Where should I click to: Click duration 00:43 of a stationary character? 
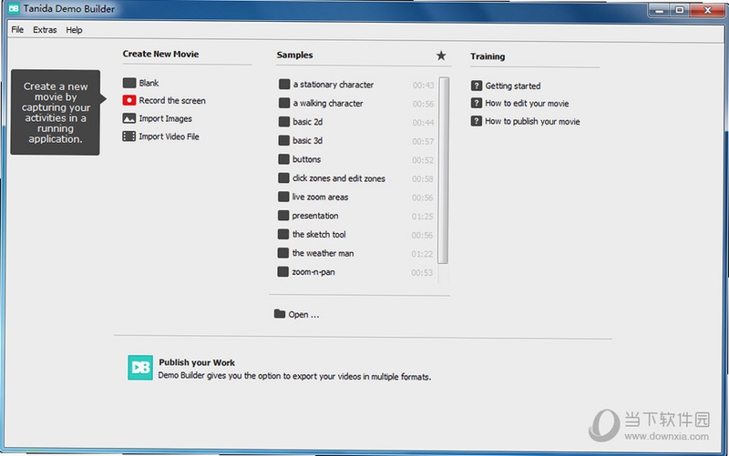point(423,85)
